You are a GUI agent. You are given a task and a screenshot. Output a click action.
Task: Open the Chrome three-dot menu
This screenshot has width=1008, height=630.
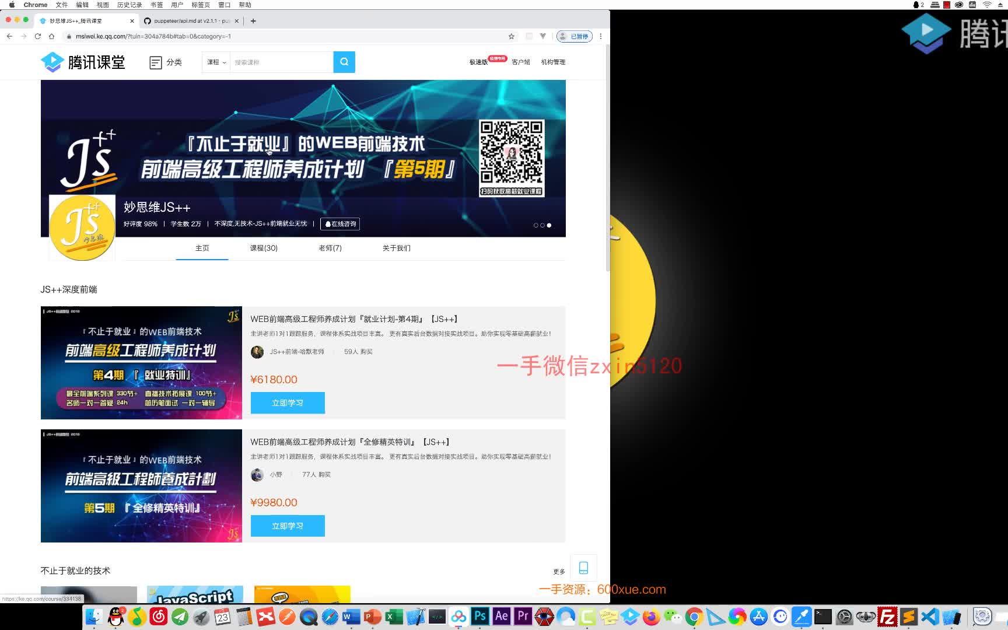tap(601, 36)
